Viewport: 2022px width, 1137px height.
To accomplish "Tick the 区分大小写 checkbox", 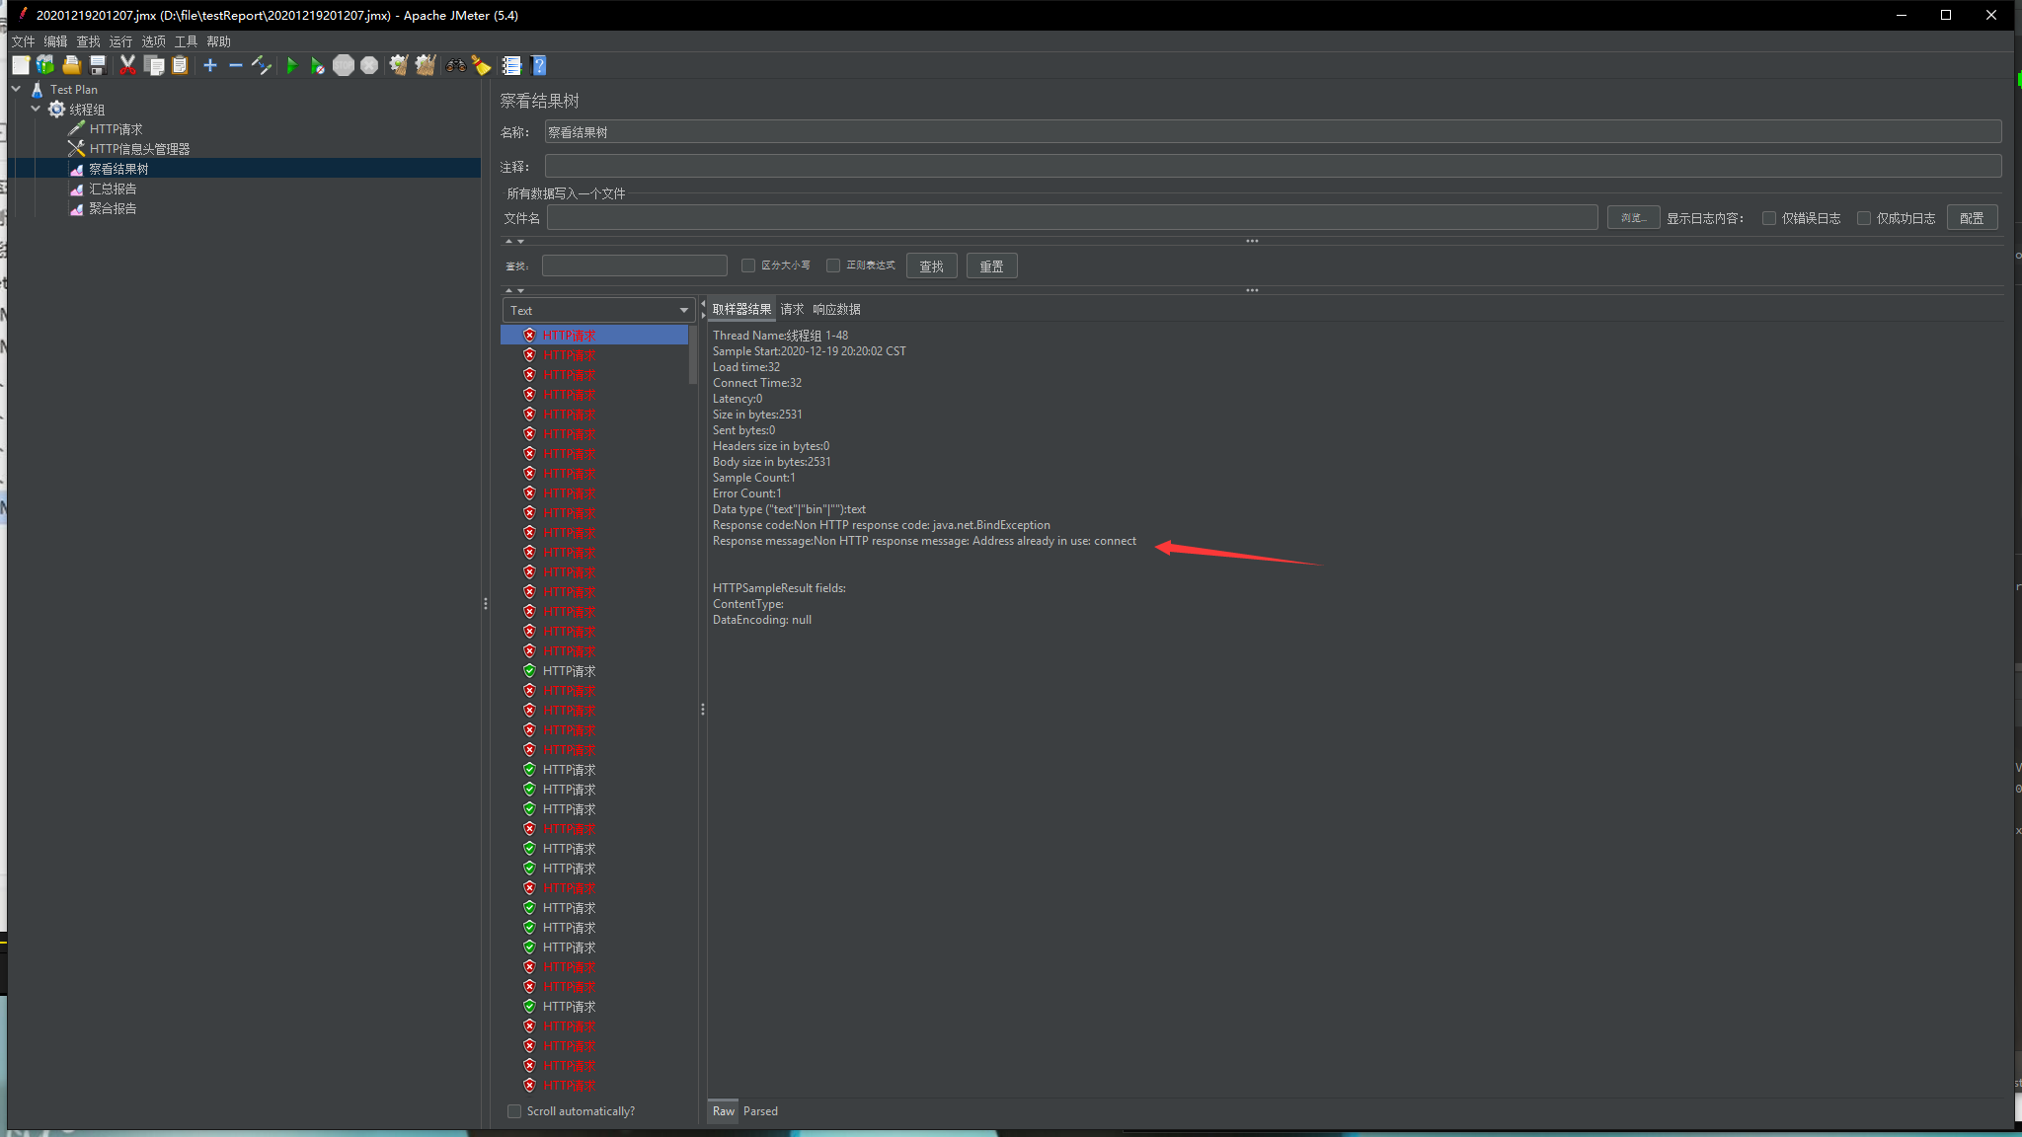I will [x=748, y=265].
